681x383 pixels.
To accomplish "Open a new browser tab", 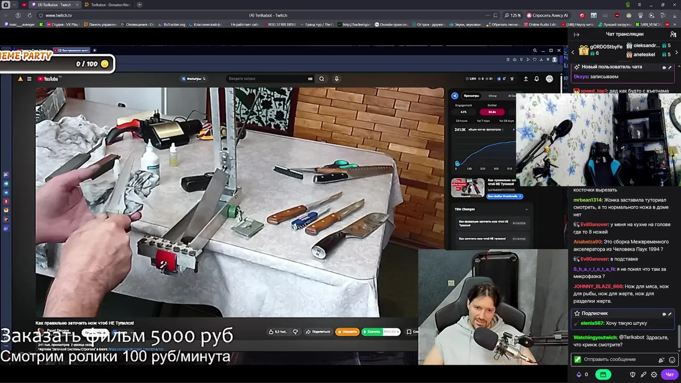I will pyautogui.click(x=139, y=5).
